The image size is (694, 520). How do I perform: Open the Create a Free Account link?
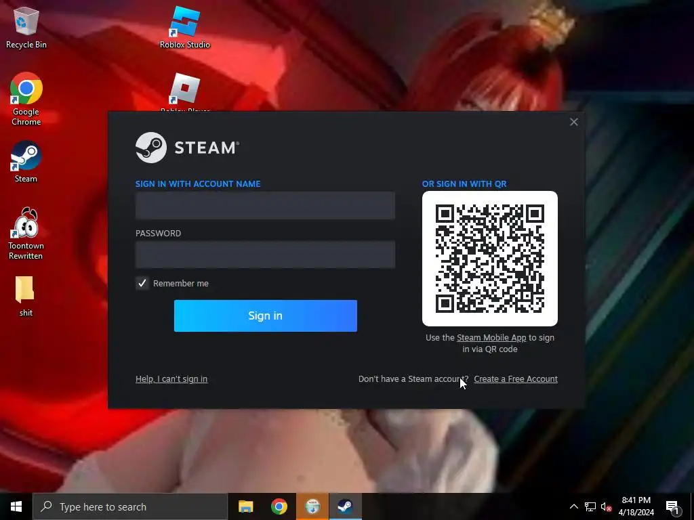516,379
